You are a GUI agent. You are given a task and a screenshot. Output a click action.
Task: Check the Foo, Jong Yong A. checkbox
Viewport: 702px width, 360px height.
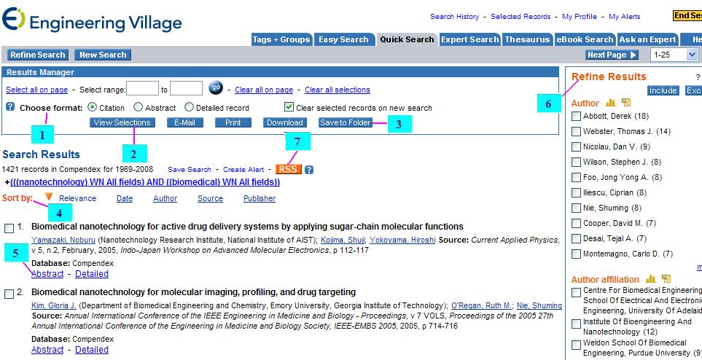576,177
